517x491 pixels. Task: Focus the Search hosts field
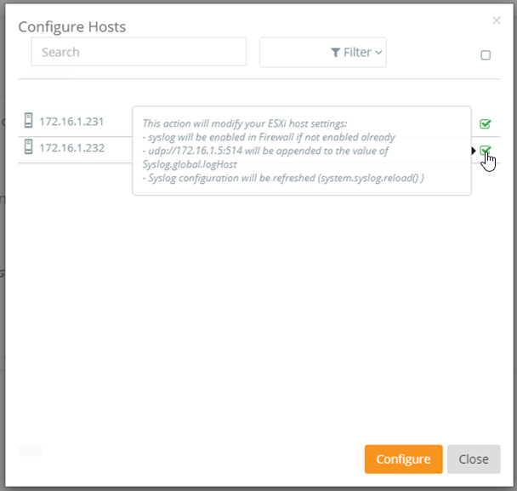coord(139,52)
